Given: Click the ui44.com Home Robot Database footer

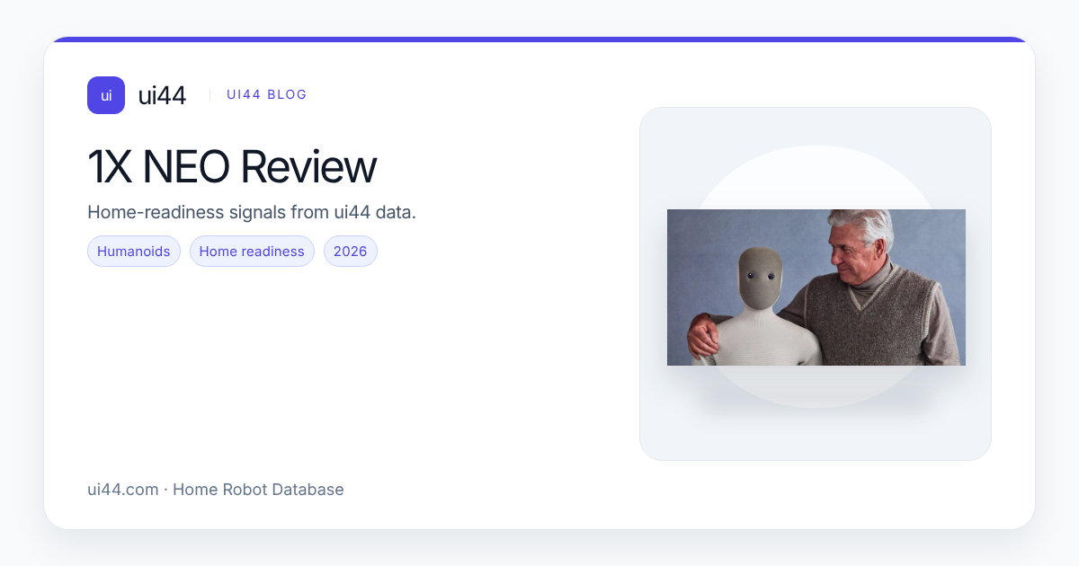Looking at the screenshot, I should [216, 490].
